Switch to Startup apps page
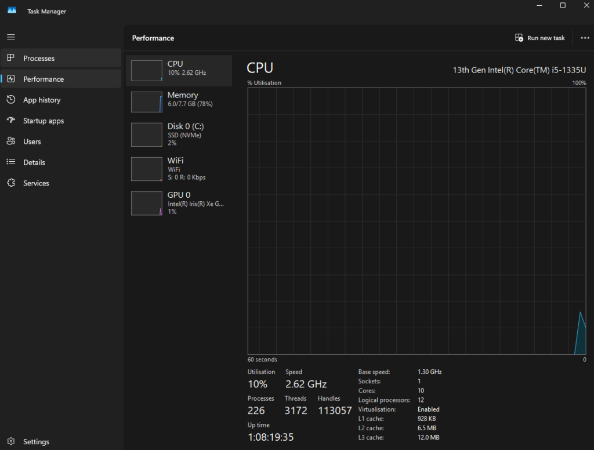The height and width of the screenshot is (450, 594). 61,121
